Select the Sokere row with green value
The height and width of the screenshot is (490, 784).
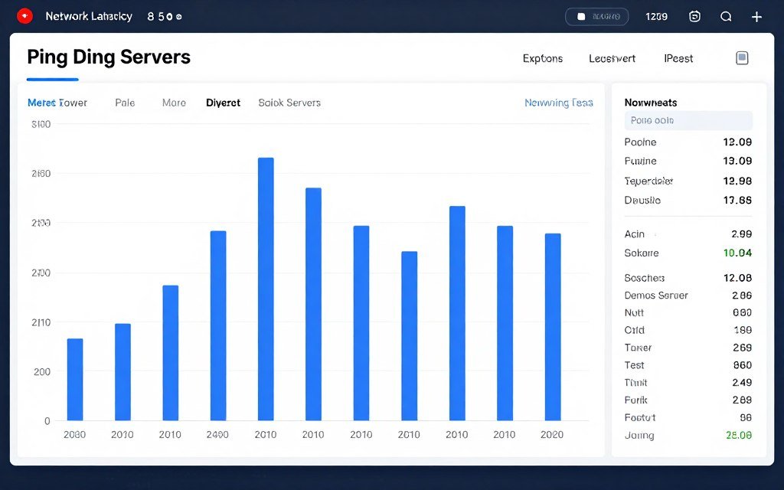(x=688, y=253)
